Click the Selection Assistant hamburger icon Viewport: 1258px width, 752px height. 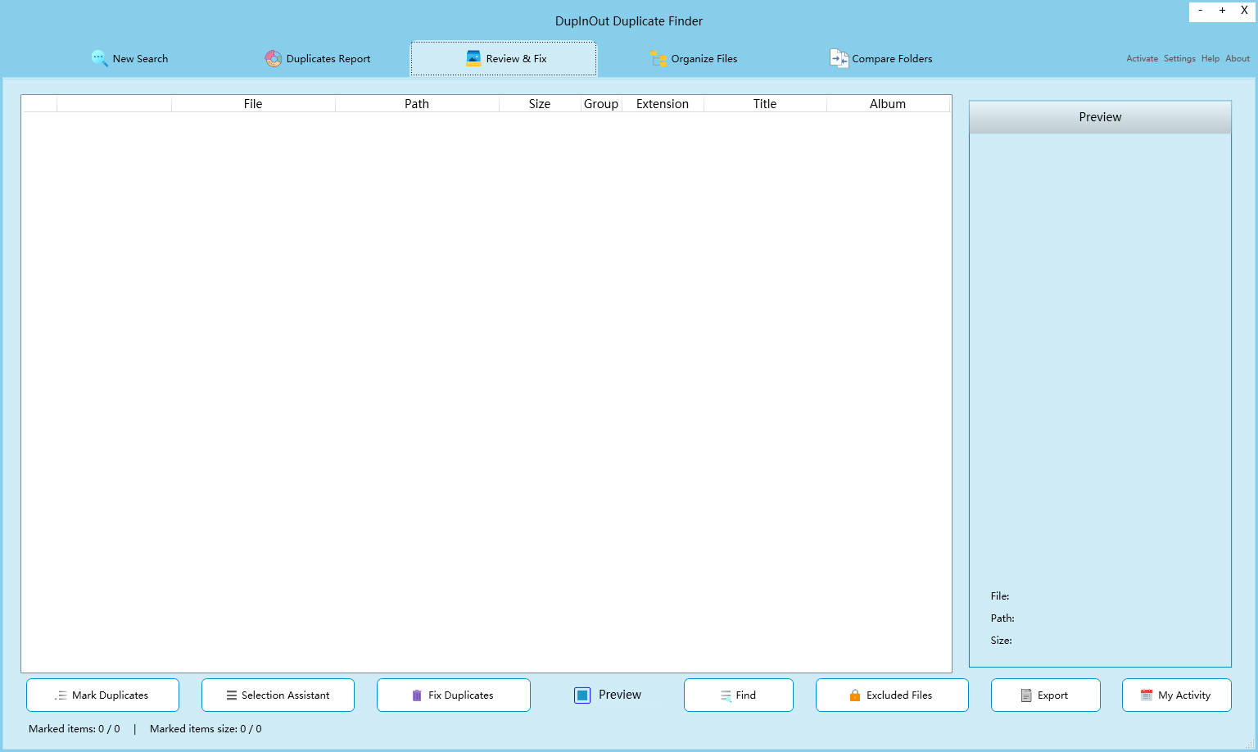pos(232,695)
